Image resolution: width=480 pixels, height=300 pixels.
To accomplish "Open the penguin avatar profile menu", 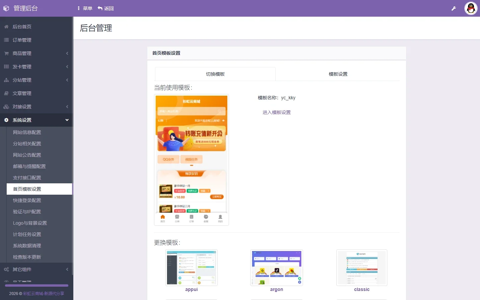I will 471,8.
